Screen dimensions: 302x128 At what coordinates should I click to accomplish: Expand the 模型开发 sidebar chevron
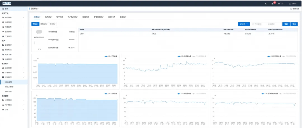tap(23, 17)
